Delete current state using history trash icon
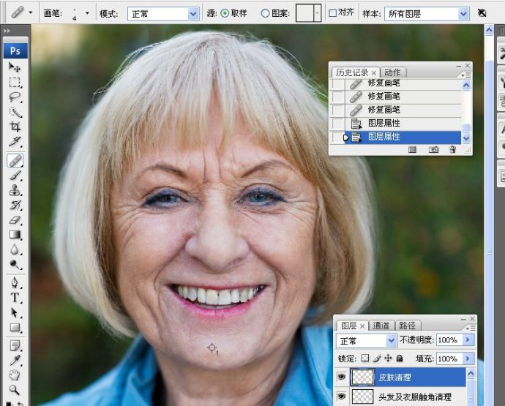Image resolution: width=505 pixels, height=406 pixels. coord(452,150)
